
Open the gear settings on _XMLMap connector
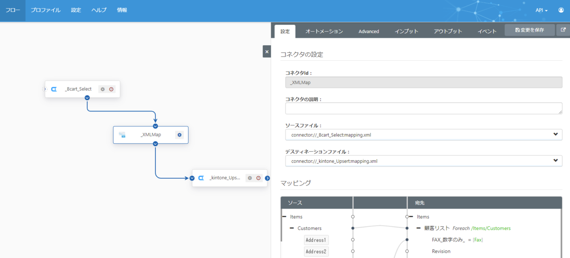(x=180, y=134)
